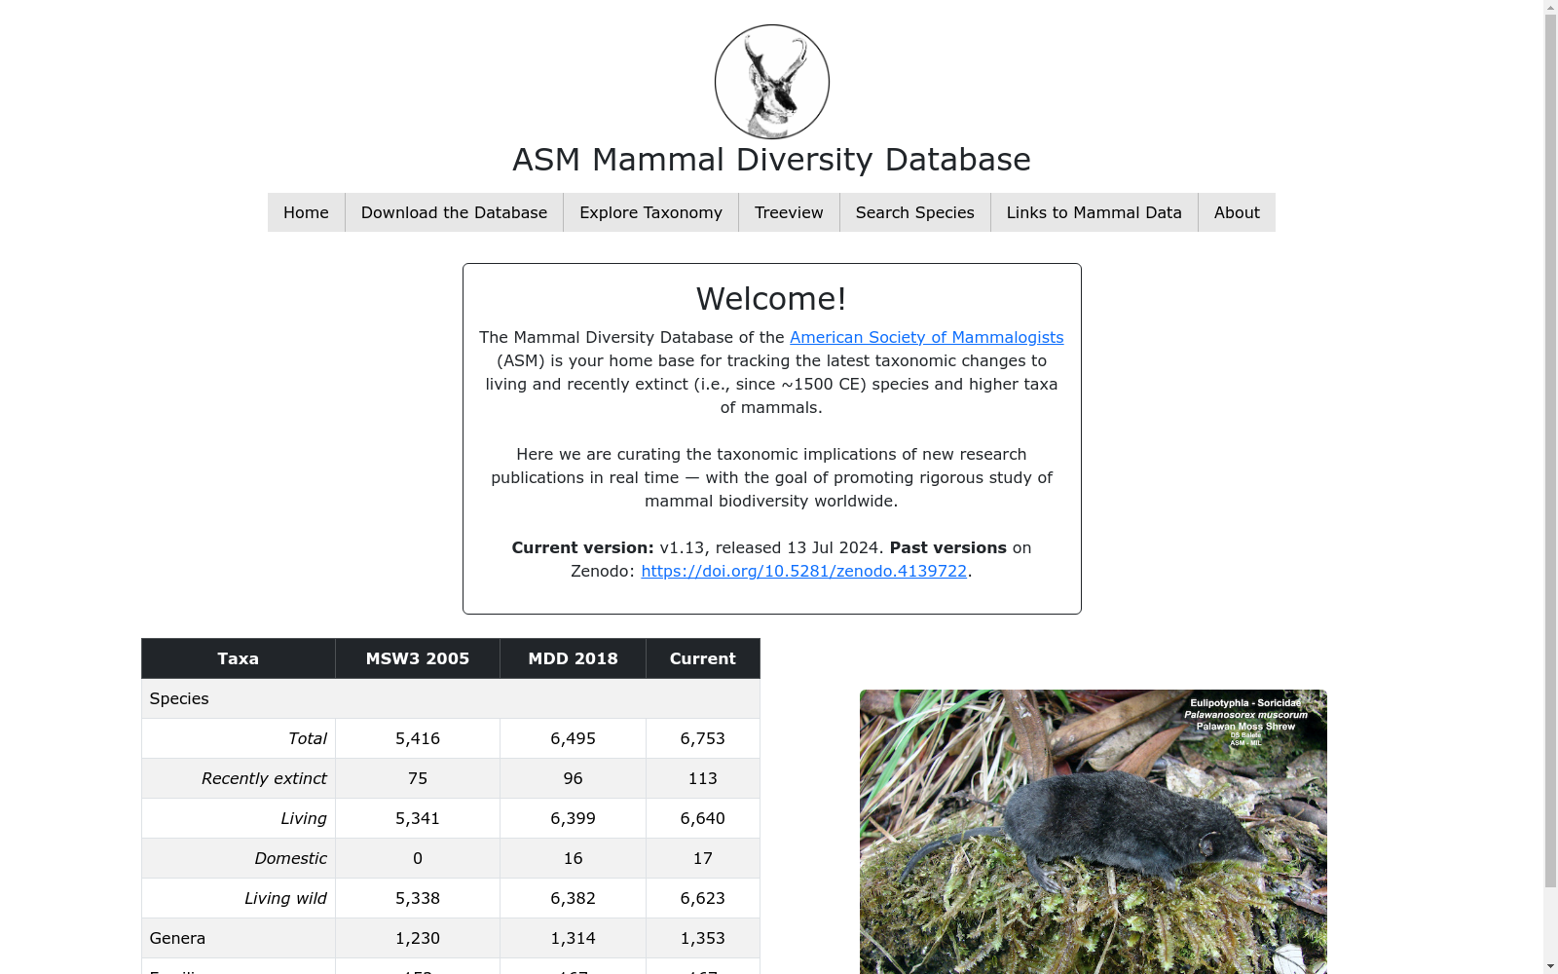Click the 113 recently extinct cell
1558x974 pixels.
(703, 778)
